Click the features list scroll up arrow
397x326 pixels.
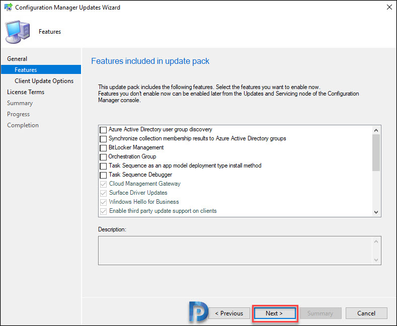[376, 130]
